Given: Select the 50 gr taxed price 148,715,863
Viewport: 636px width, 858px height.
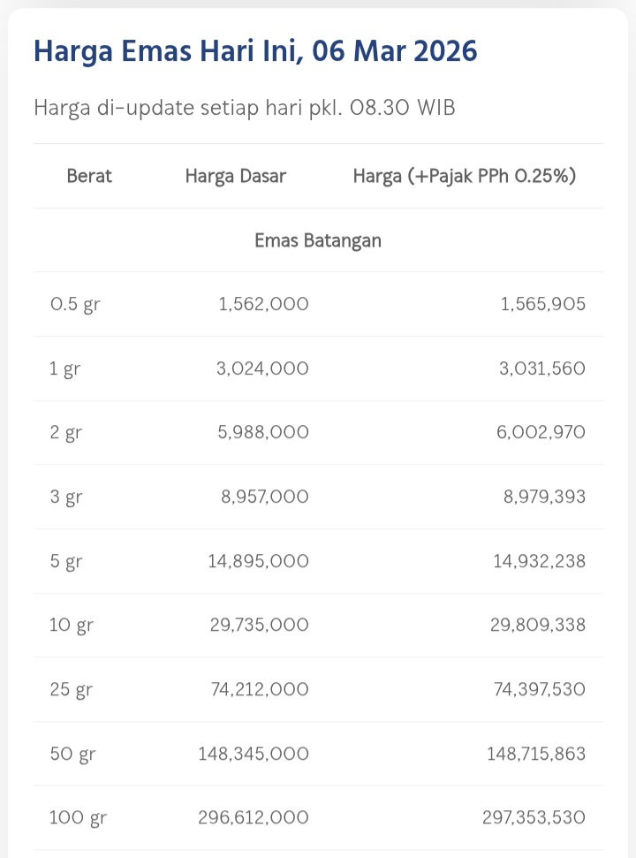Looking at the screenshot, I should 535,754.
